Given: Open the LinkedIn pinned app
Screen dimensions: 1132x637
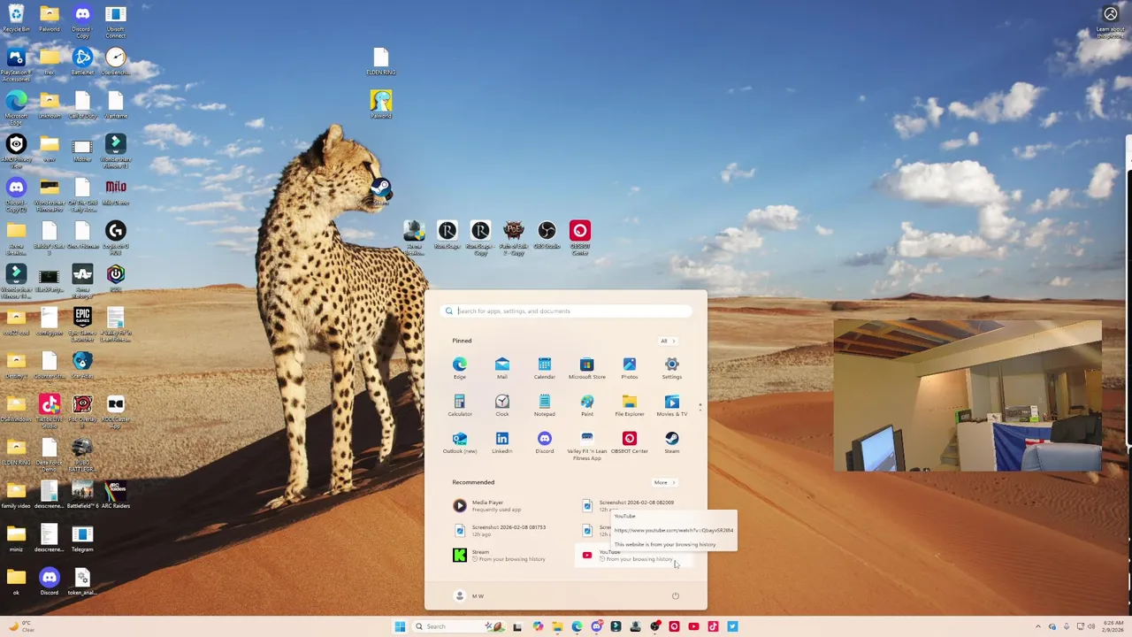Looking at the screenshot, I should pyautogui.click(x=501, y=442).
